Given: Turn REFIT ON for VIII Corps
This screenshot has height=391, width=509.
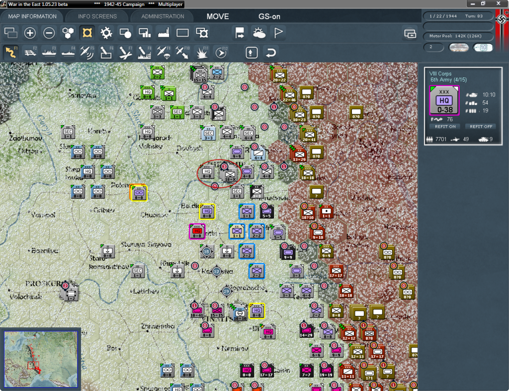Looking at the screenshot, I should [x=445, y=127].
